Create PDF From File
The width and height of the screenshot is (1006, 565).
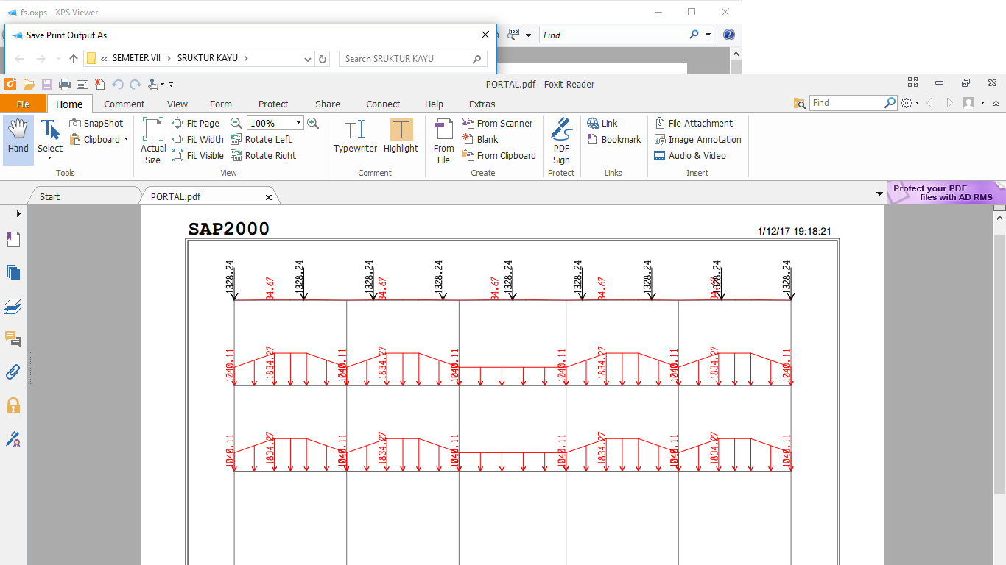pos(443,141)
